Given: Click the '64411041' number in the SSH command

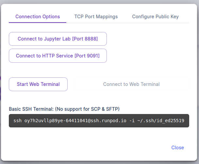Looking at the screenshot, I should (x=76, y=121).
